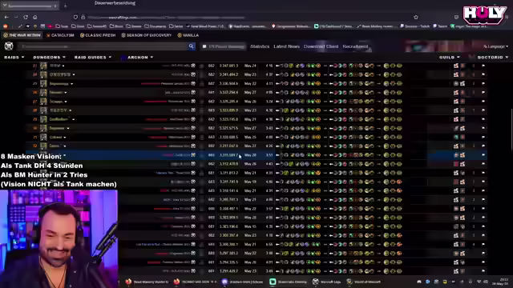
Task: Reload the page with the refresh icon
Action: coord(26,17)
